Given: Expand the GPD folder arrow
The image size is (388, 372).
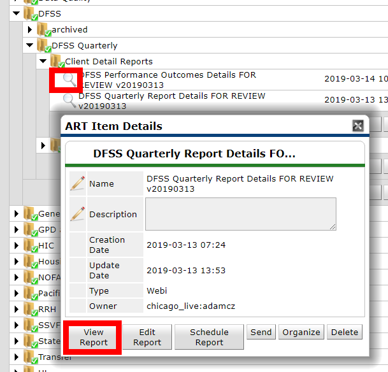Looking at the screenshot, I should point(17,229).
